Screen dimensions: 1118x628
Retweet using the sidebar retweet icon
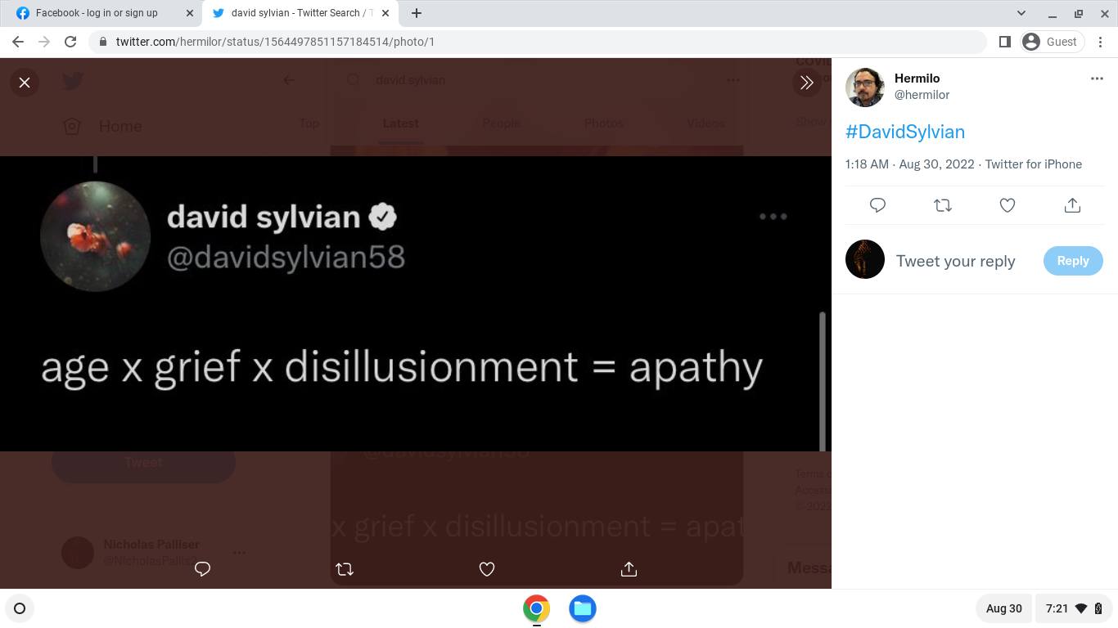click(x=943, y=205)
